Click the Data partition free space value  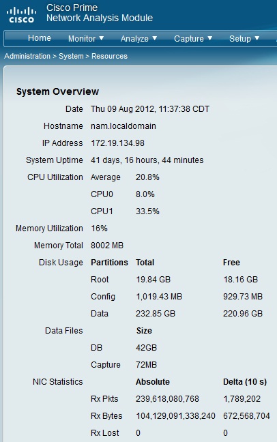243,314
